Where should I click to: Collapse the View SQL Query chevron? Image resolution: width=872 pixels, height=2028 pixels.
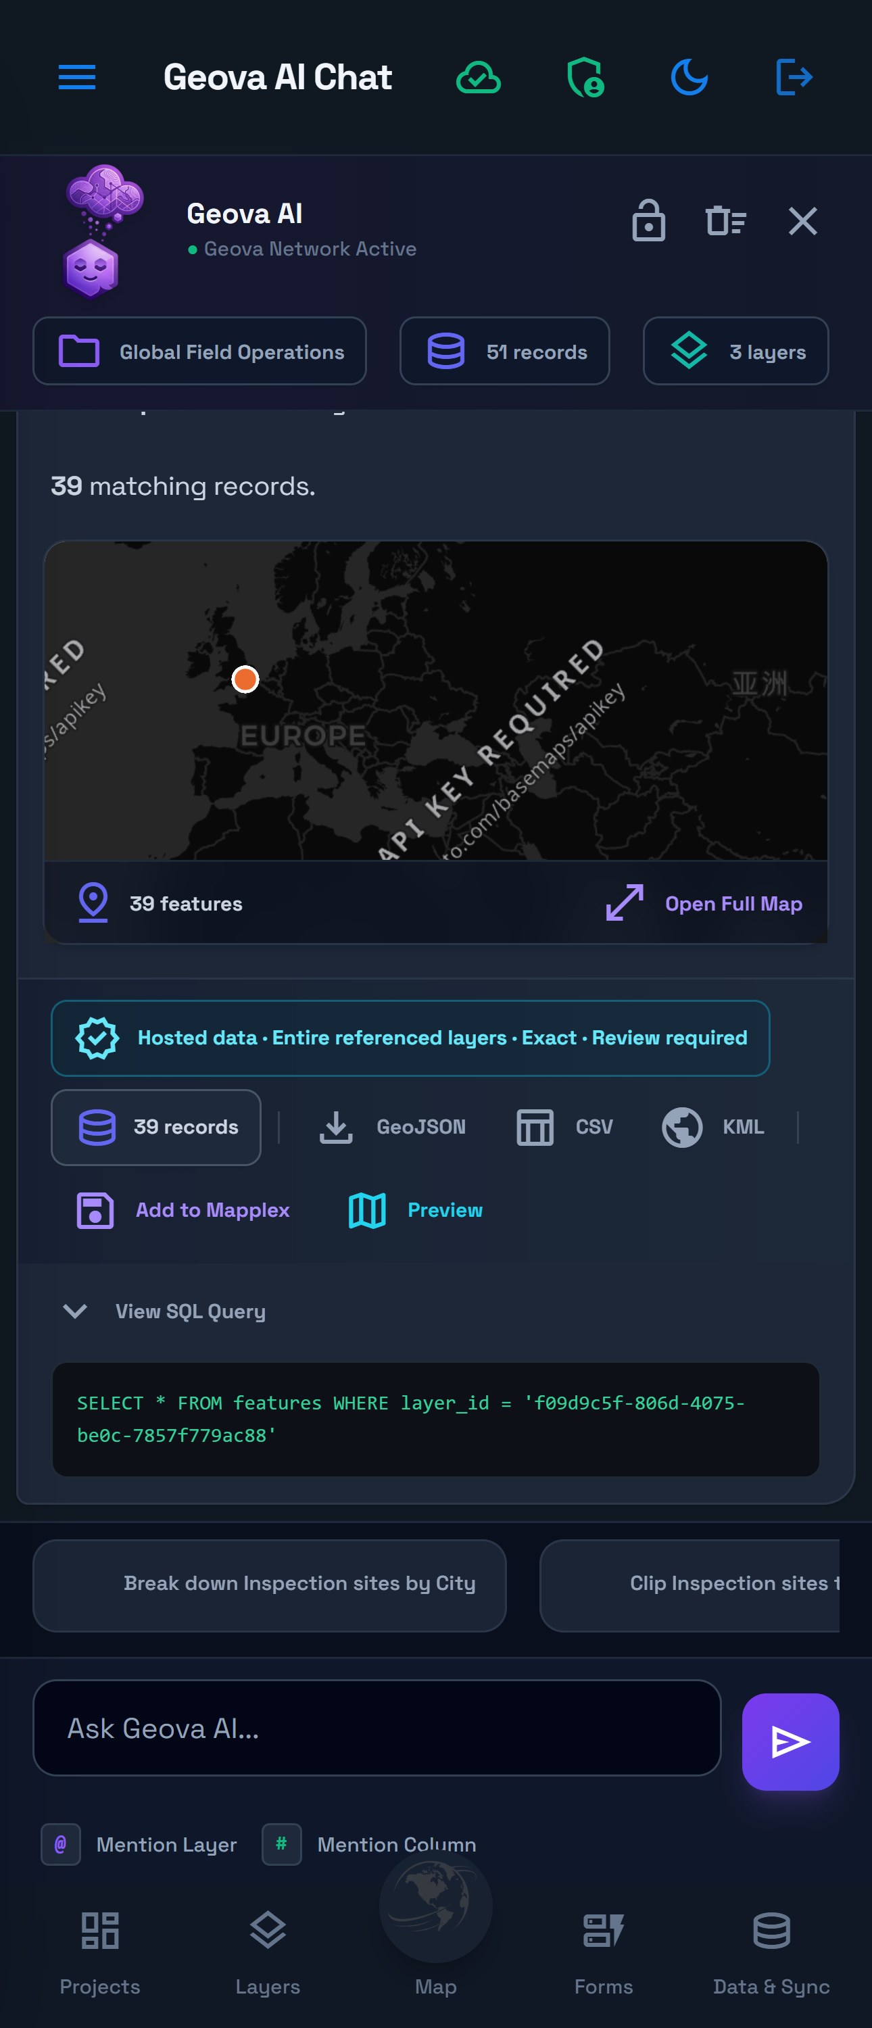click(x=76, y=1311)
